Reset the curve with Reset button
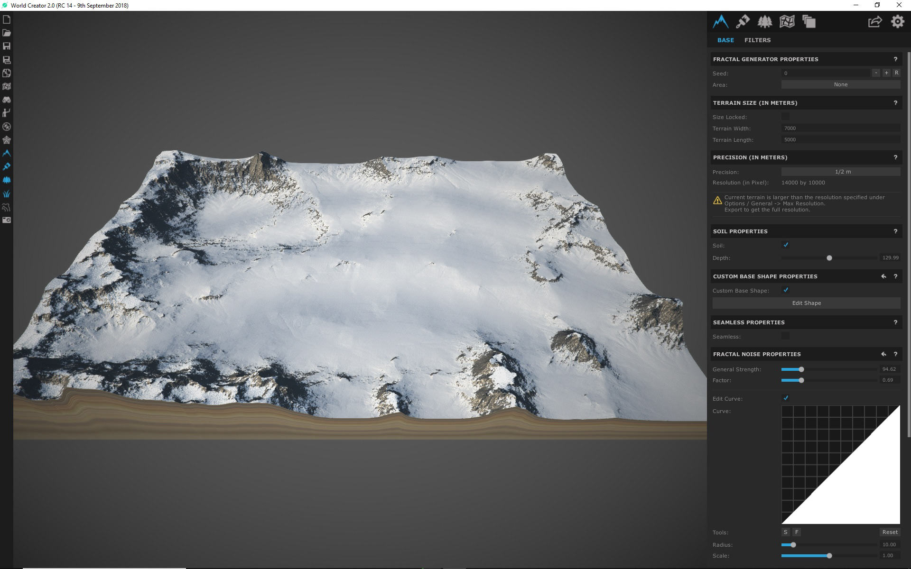911x569 pixels. click(890, 532)
